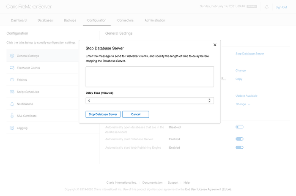Disable automatically start Database Server switch
Image resolution: width=296 pixels, height=196 pixels.
tap(239, 138)
